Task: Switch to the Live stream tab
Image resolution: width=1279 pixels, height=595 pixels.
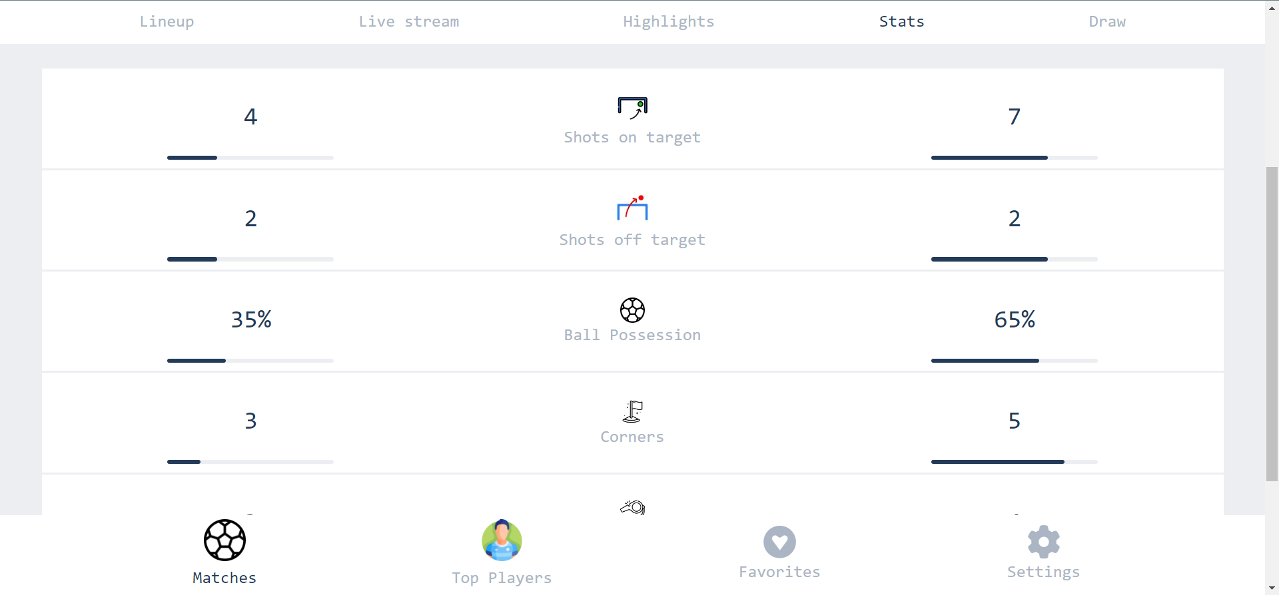Action: pyautogui.click(x=408, y=22)
